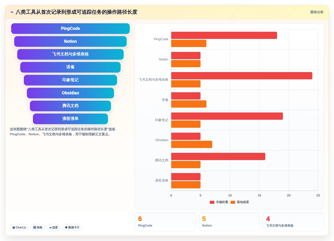Open the Notion data card showing 5

229,222
